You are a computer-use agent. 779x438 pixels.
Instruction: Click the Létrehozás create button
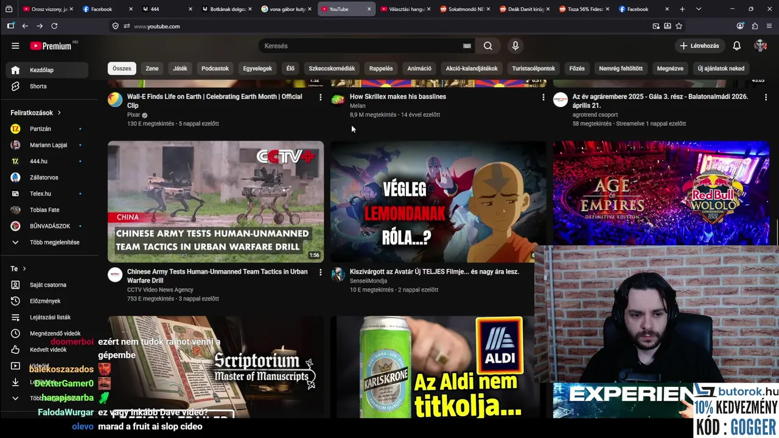point(699,46)
